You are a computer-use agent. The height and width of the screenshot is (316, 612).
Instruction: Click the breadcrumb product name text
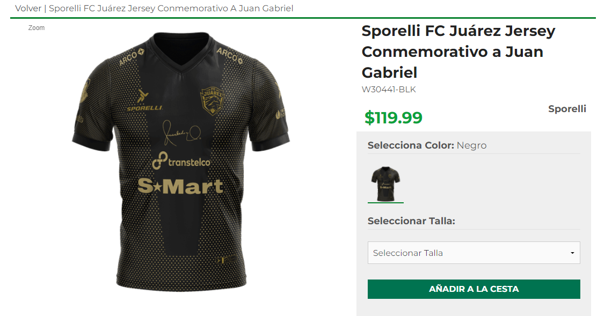(x=171, y=8)
